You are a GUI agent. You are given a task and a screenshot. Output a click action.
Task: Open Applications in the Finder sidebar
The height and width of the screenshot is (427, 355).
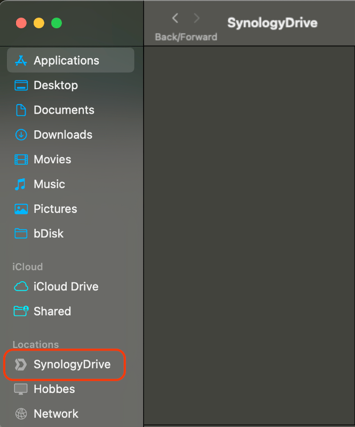pyautogui.click(x=70, y=60)
